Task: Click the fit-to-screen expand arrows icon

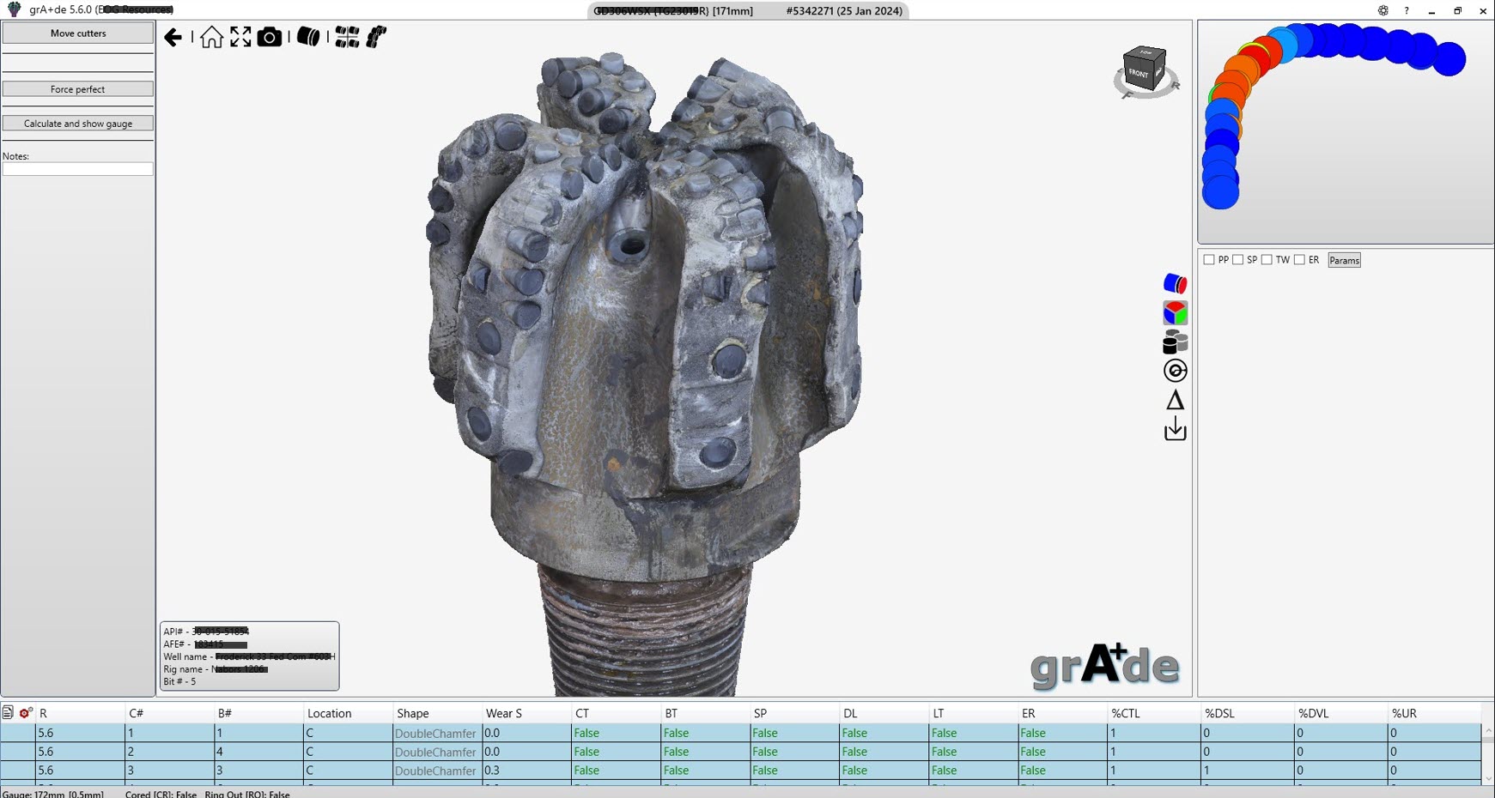Action: point(240,37)
